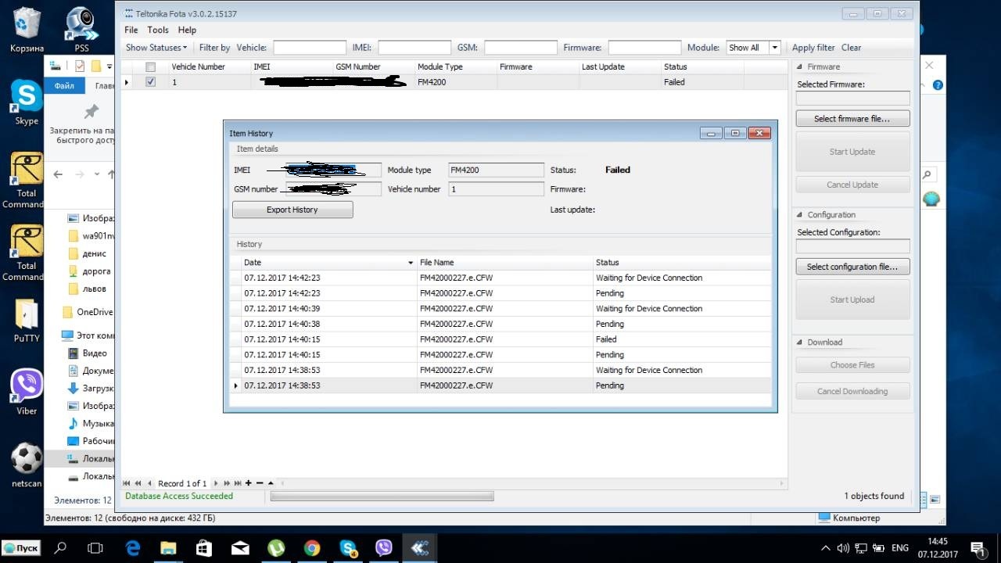Open the Help menu
1001x563 pixels.
(187, 30)
